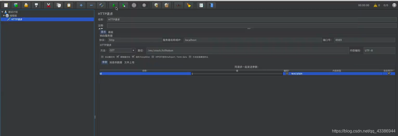This screenshot has height=136, width=398.
Task: Click the 0/0 thread counter
Action: pyautogui.click(x=386, y=5)
